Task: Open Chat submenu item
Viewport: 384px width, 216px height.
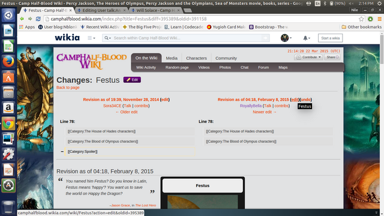Action: coord(244,67)
